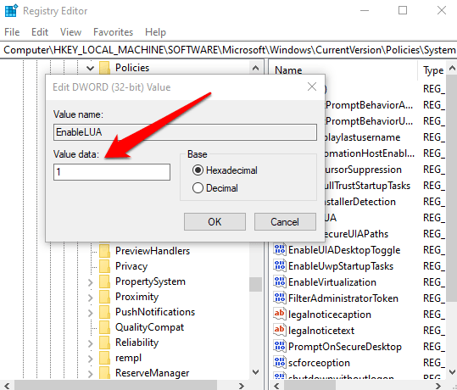This screenshot has width=457, height=390.
Task: Click the Privacy folder icon
Action: [x=104, y=266]
